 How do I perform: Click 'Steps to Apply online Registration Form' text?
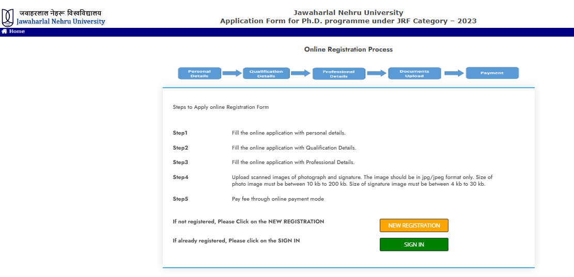[x=221, y=107]
